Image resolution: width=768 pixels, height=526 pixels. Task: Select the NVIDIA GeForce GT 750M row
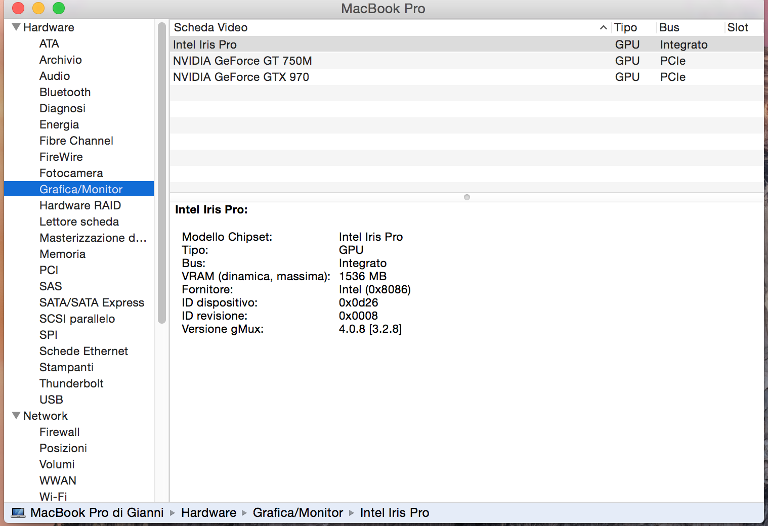[x=466, y=61]
